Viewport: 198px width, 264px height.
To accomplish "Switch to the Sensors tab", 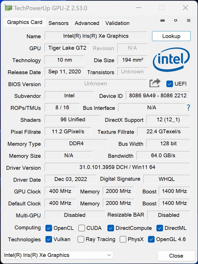I will click(58, 23).
